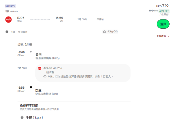Click the CO2 cloud icon in summary row
174x122 pixels.
[104, 32]
